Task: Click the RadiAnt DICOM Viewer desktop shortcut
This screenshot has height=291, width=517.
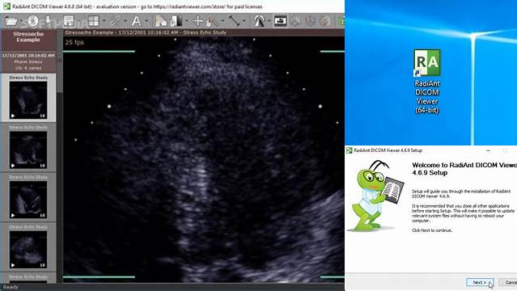Action: (427, 82)
